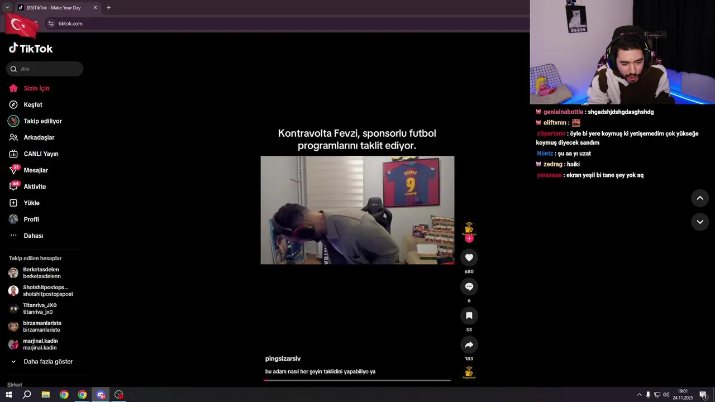Go to previous video with up chevron
Image resolution: width=715 pixels, height=402 pixels.
coord(700,198)
